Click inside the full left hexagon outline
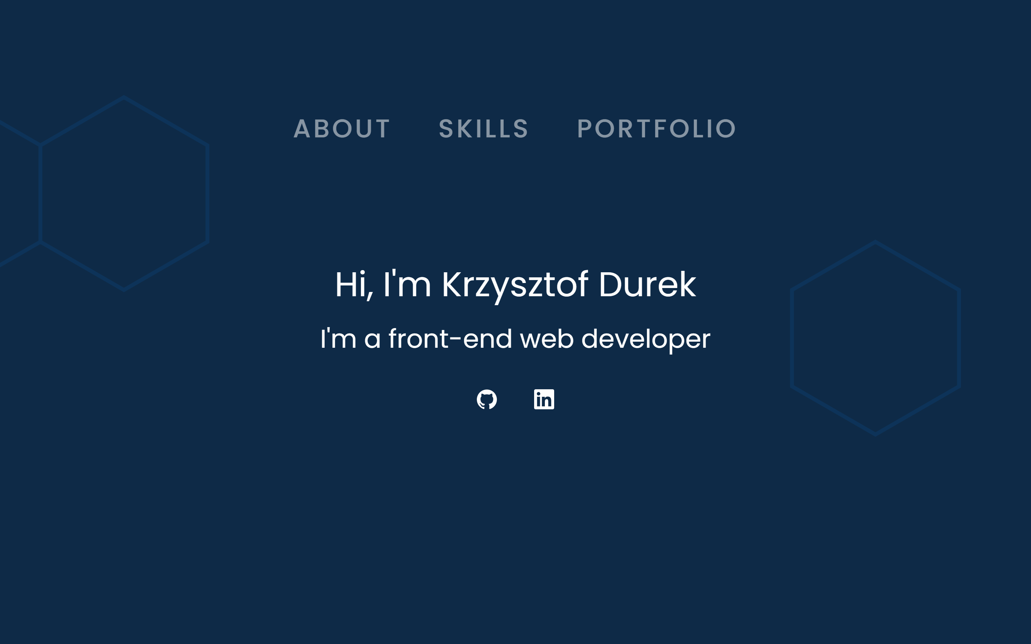Screen dimensions: 1031x644 124,194
